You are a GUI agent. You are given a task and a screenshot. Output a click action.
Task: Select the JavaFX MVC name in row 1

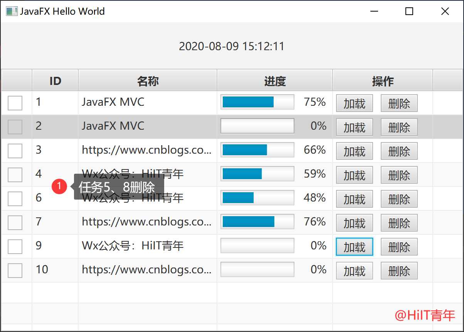point(113,102)
